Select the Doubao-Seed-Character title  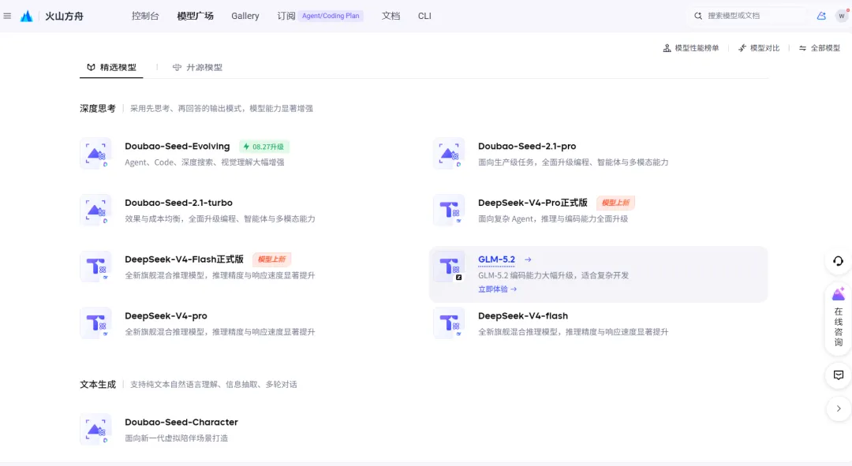point(181,423)
